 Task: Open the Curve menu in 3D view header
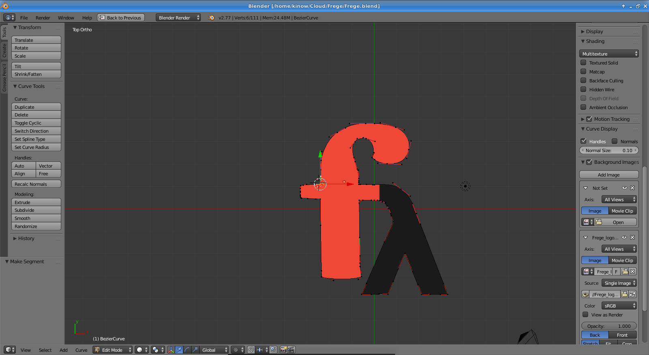(81, 350)
